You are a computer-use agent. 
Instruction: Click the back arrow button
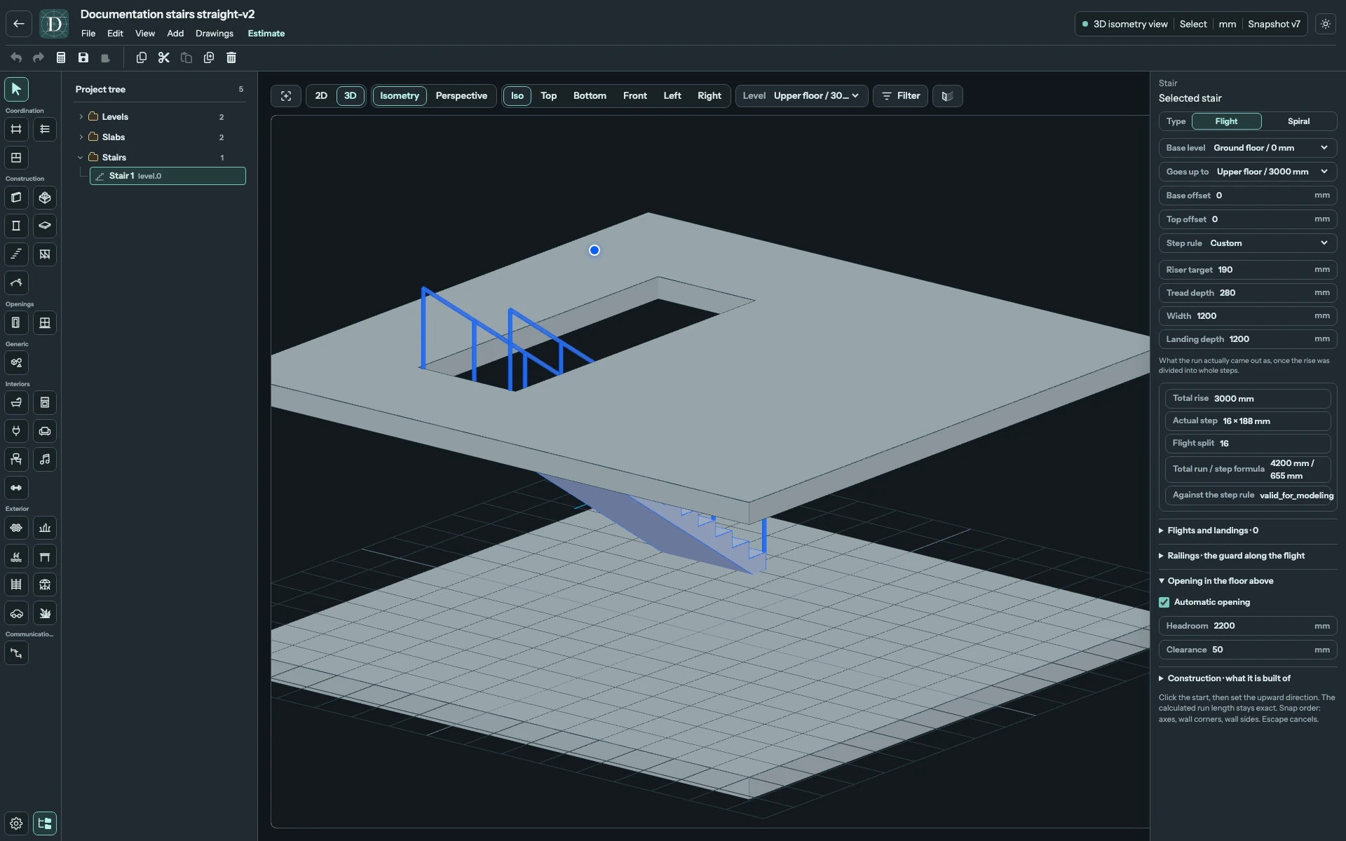tap(19, 24)
